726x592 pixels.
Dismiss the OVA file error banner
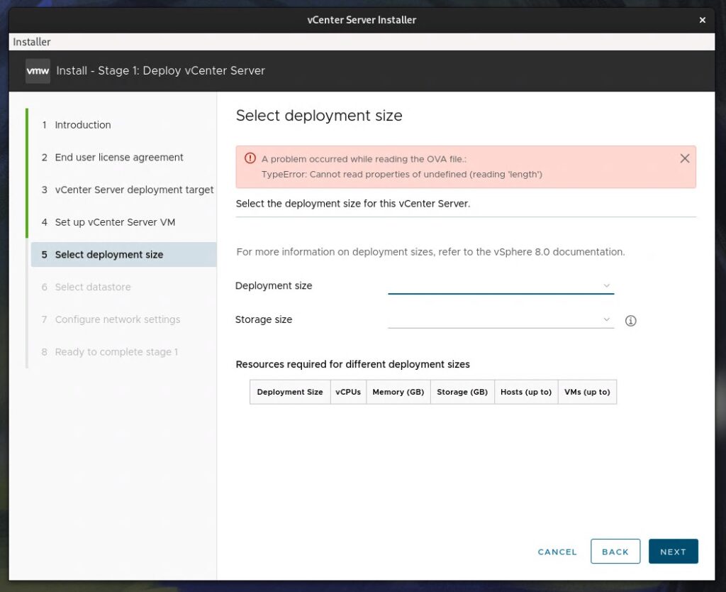[684, 159]
